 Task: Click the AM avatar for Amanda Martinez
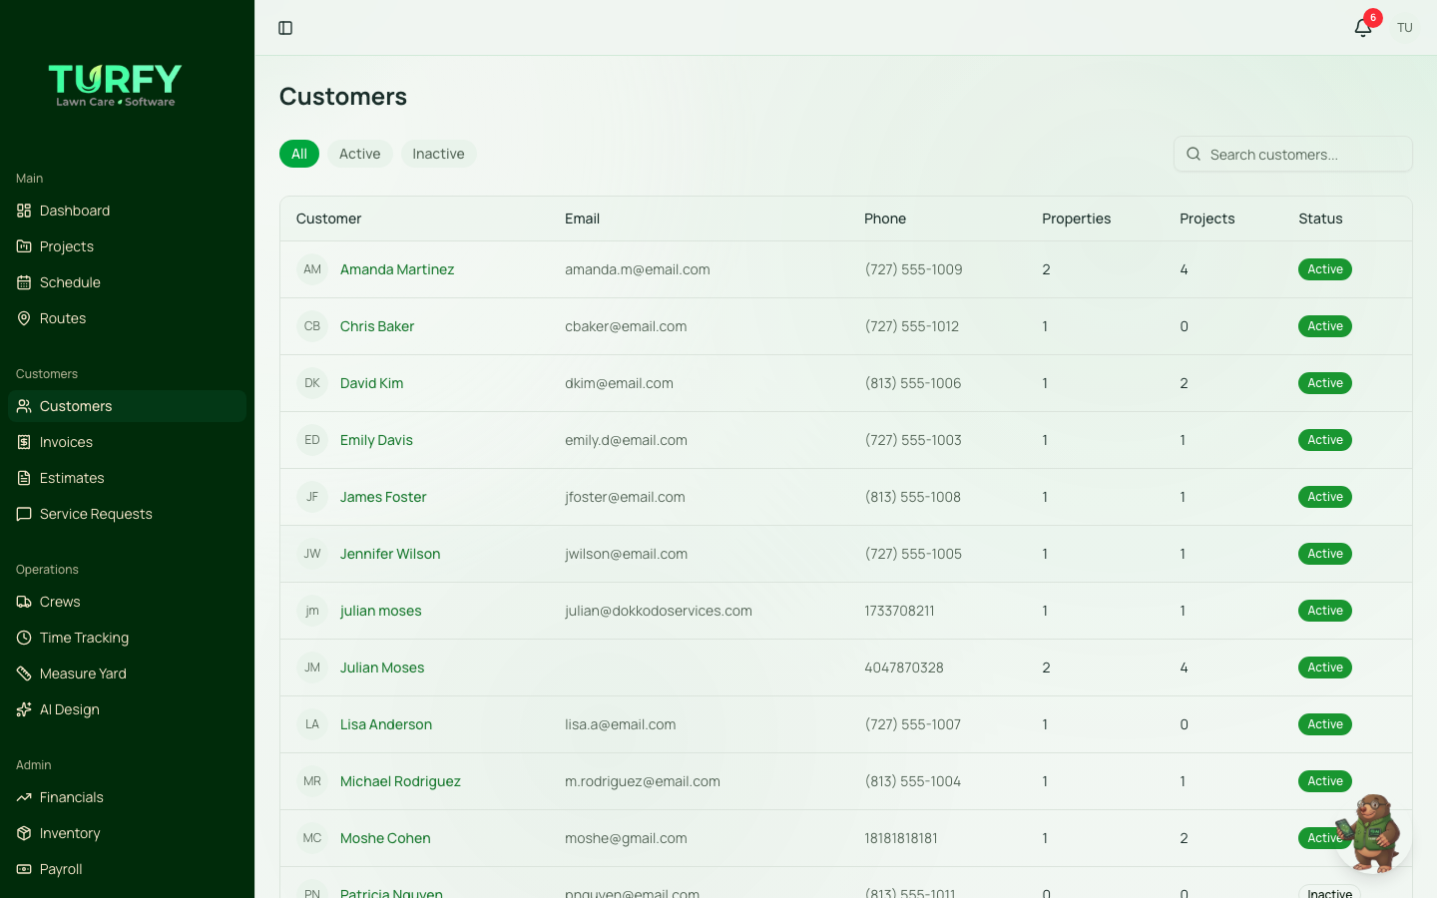[x=312, y=269]
